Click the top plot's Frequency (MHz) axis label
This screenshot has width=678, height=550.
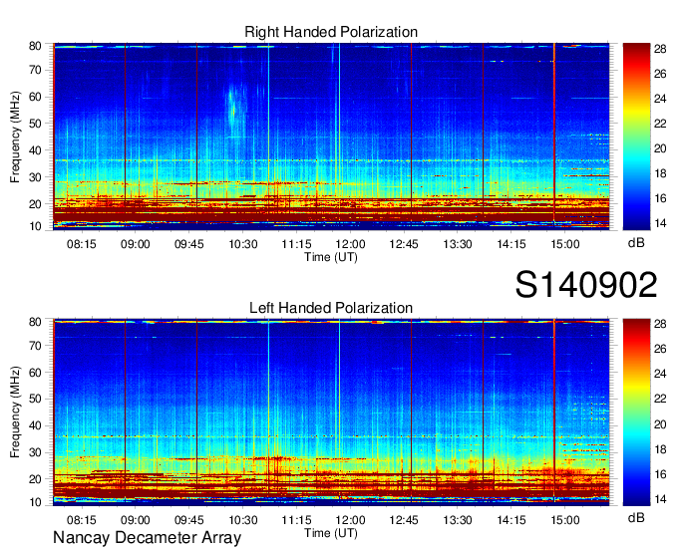[15, 137]
